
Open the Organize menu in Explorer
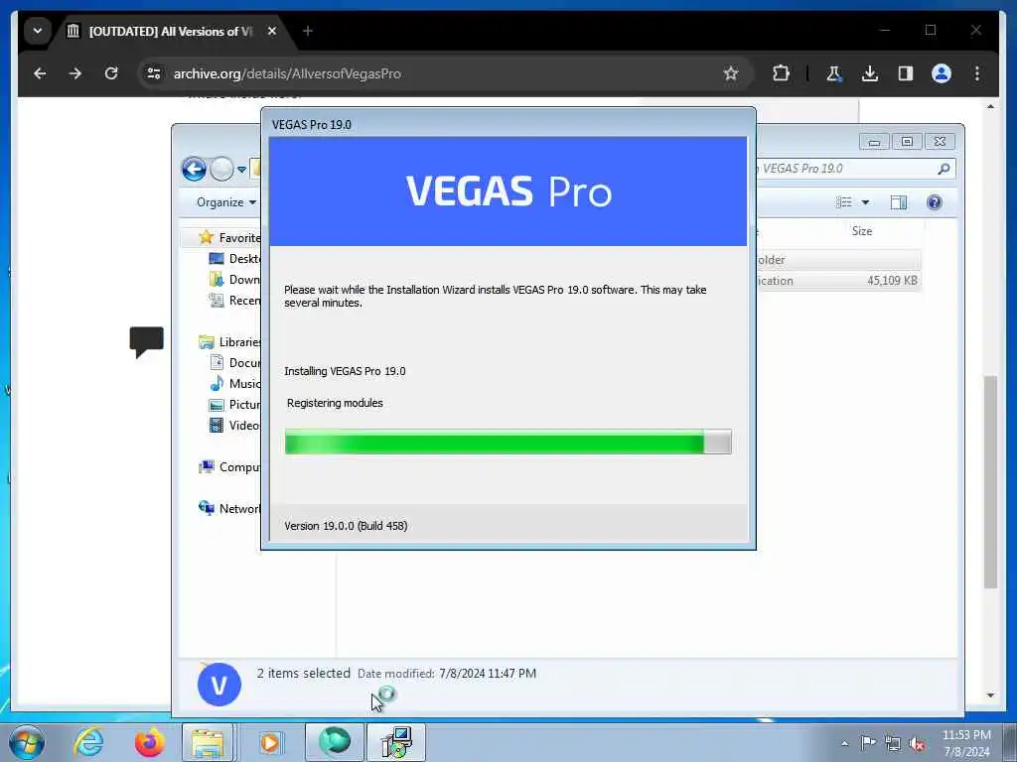click(225, 202)
